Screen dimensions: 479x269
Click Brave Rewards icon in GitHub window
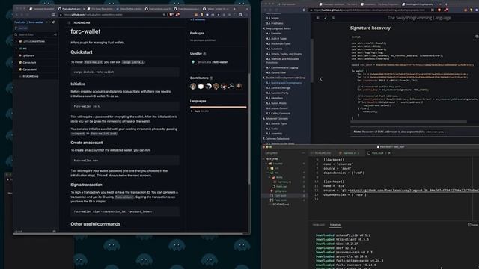177,15
